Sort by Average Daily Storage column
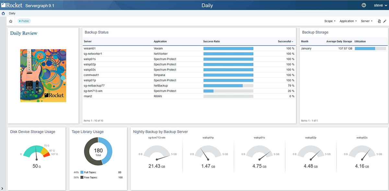The height and width of the screenshot is (191, 389). point(339,42)
